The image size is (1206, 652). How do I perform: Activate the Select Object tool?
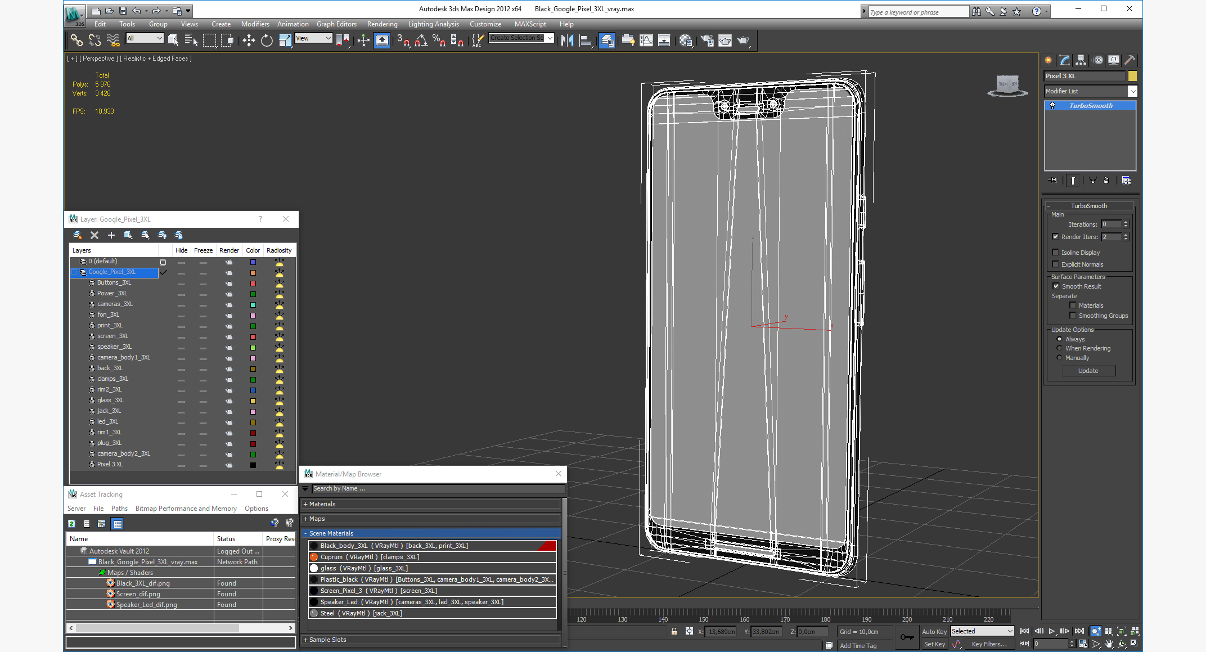point(173,40)
